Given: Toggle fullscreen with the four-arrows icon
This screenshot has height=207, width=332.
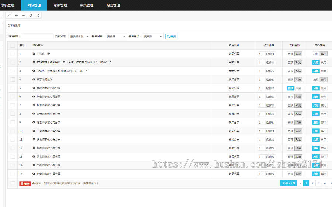Looking at the screenshot, I should (x=38, y=15).
